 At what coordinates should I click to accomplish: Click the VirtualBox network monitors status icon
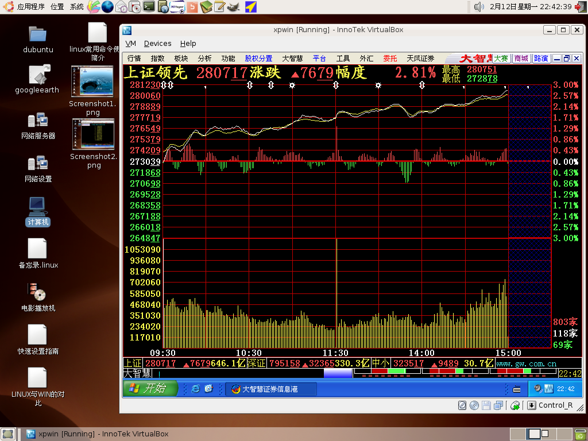(498, 405)
